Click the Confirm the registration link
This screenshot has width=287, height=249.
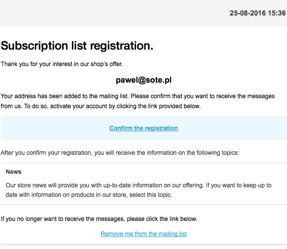coord(143,128)
